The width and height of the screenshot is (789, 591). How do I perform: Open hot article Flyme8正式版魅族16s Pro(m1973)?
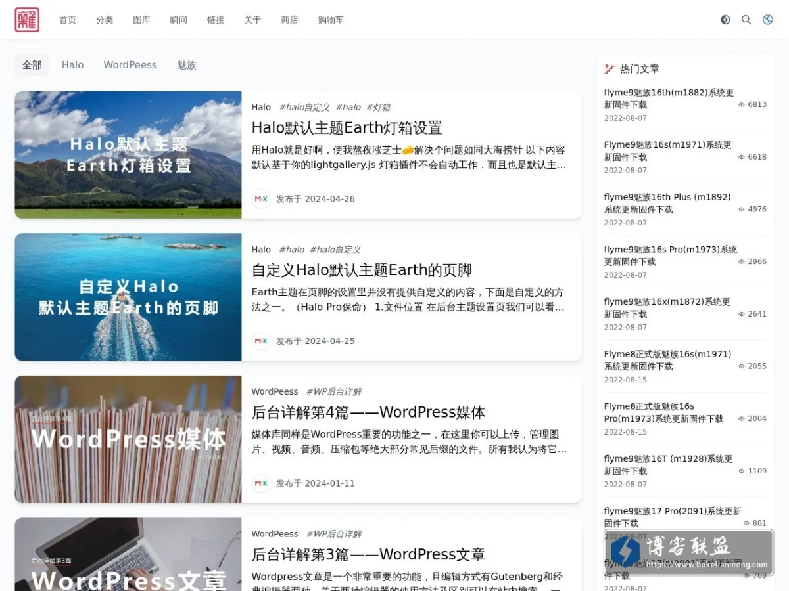click(x=664, y=412)
